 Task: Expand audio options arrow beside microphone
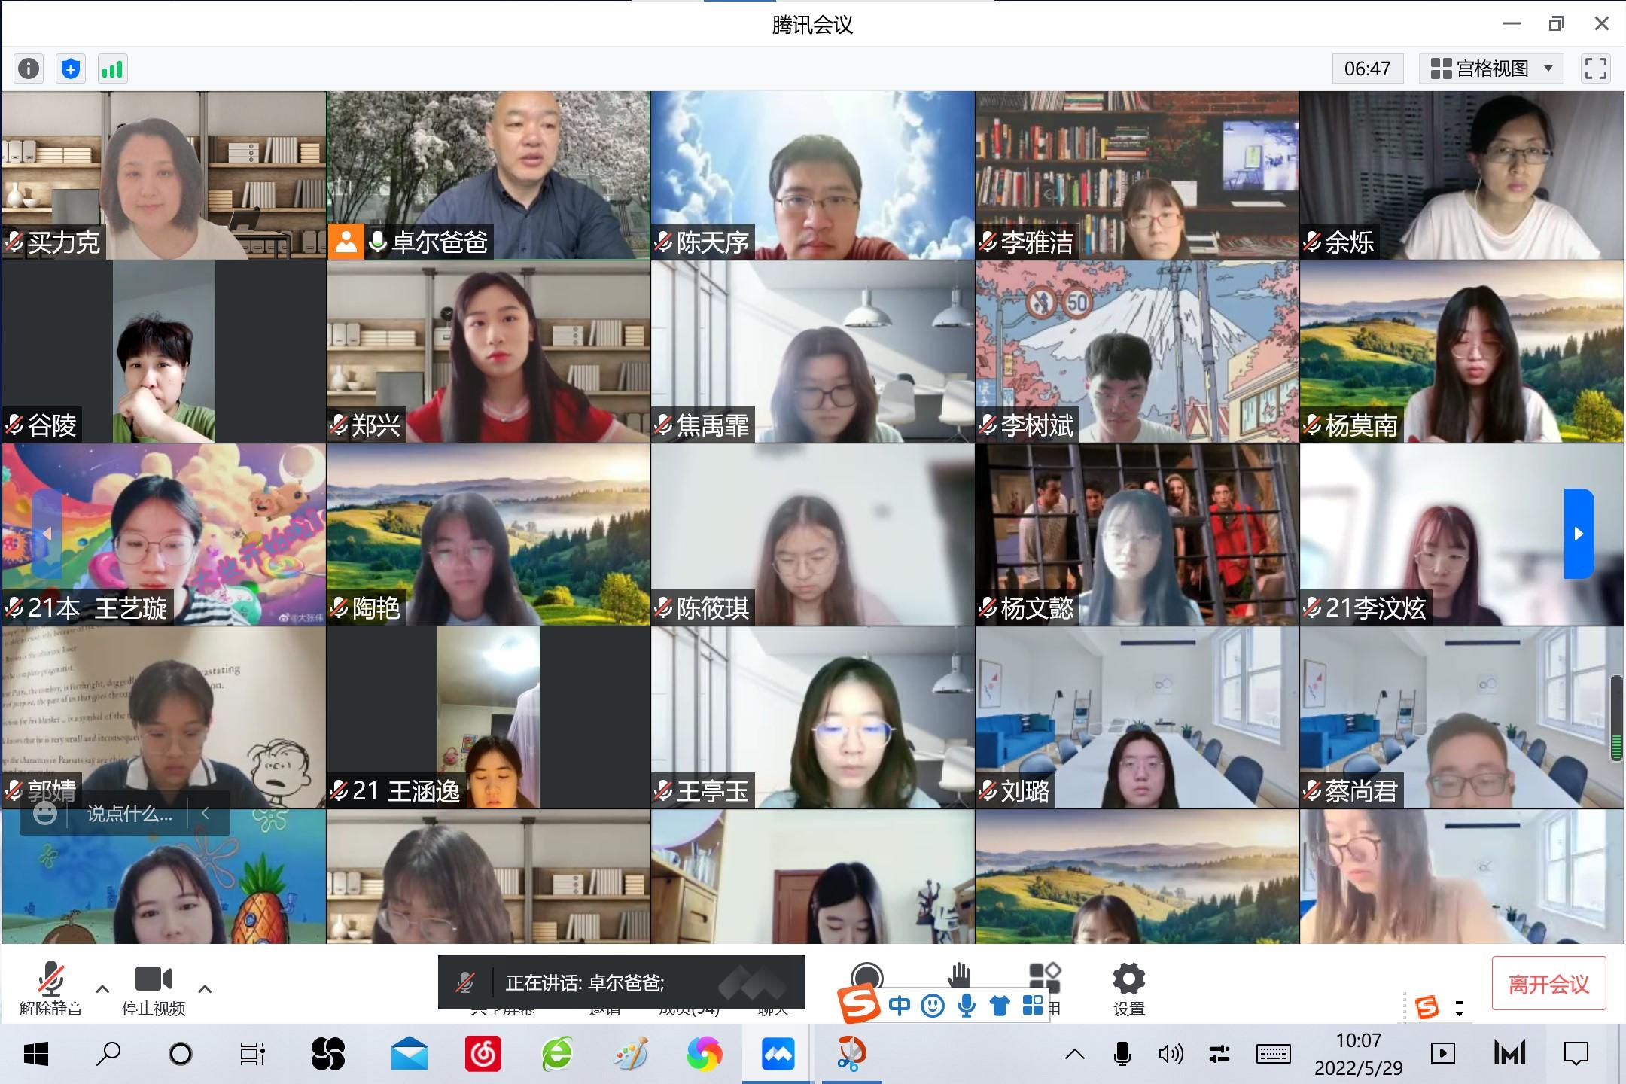click(x=102, y=989)
